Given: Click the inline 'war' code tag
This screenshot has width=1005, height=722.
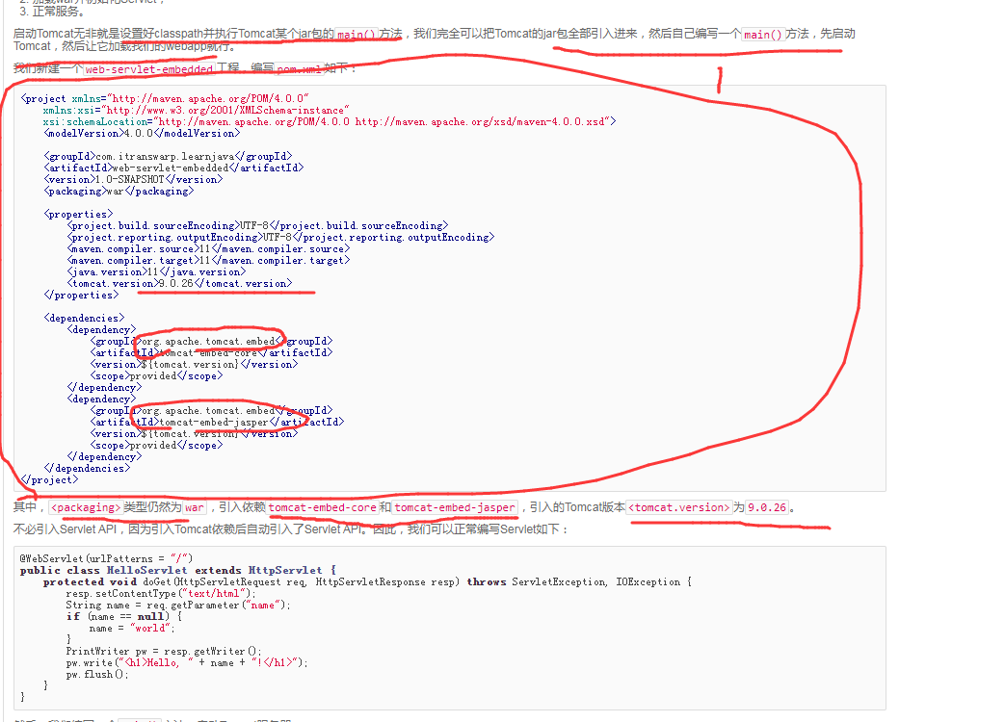Looking at the screenshot, I should tap(195, 507).
